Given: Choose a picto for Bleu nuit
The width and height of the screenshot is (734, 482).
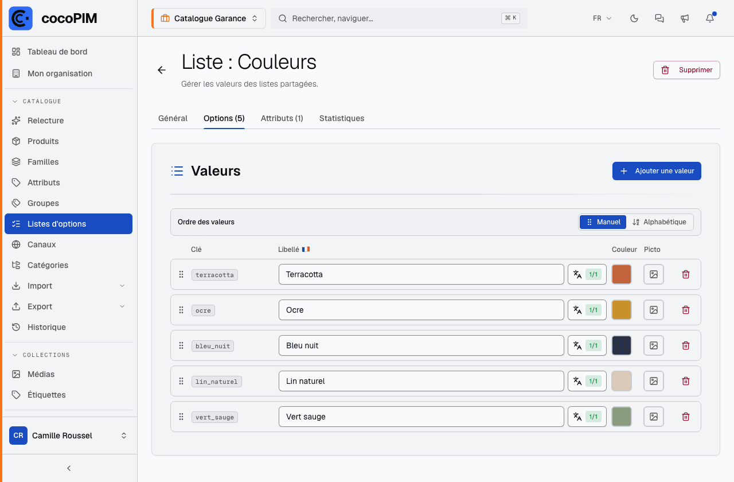Looking at the screenshot, I should (x=654, y=345).
